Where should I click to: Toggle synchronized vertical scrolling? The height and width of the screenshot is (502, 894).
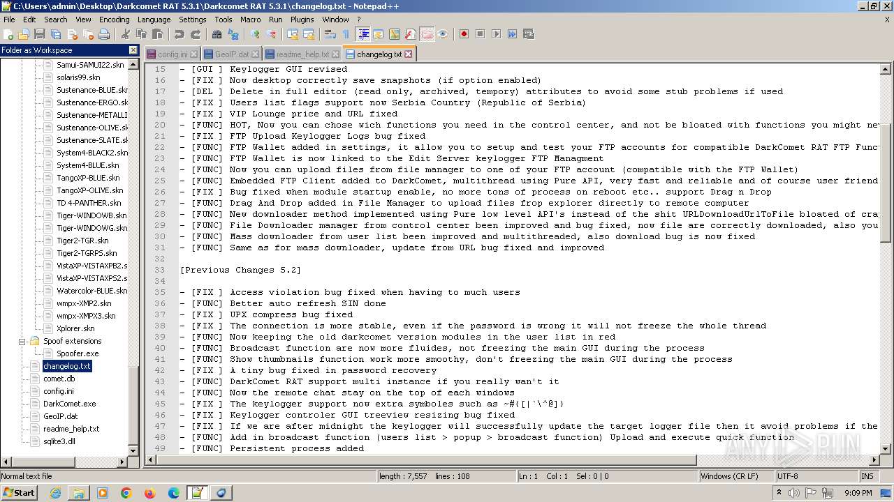click(293, 34)
